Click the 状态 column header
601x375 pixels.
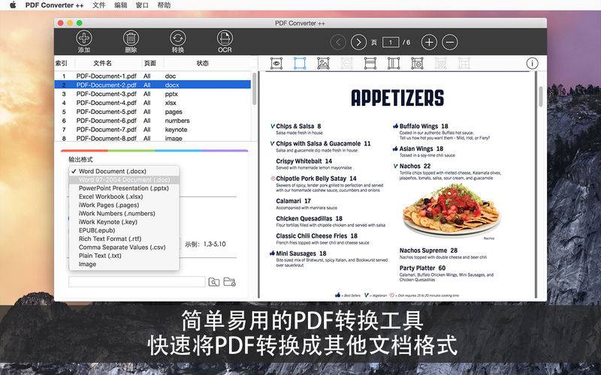click(202, 64)
